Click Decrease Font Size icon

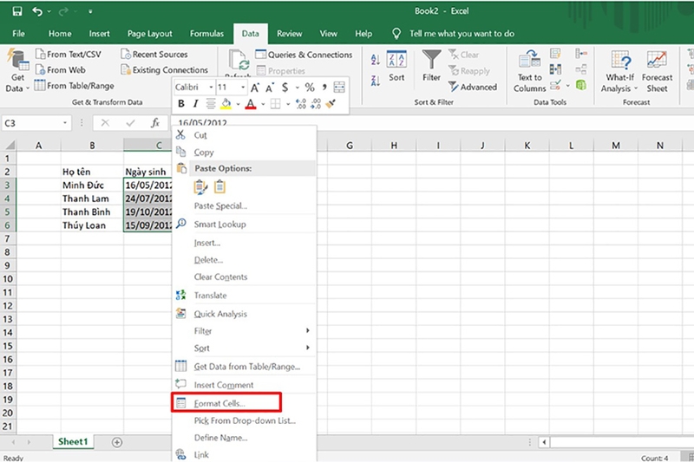[x=269, y=88]
